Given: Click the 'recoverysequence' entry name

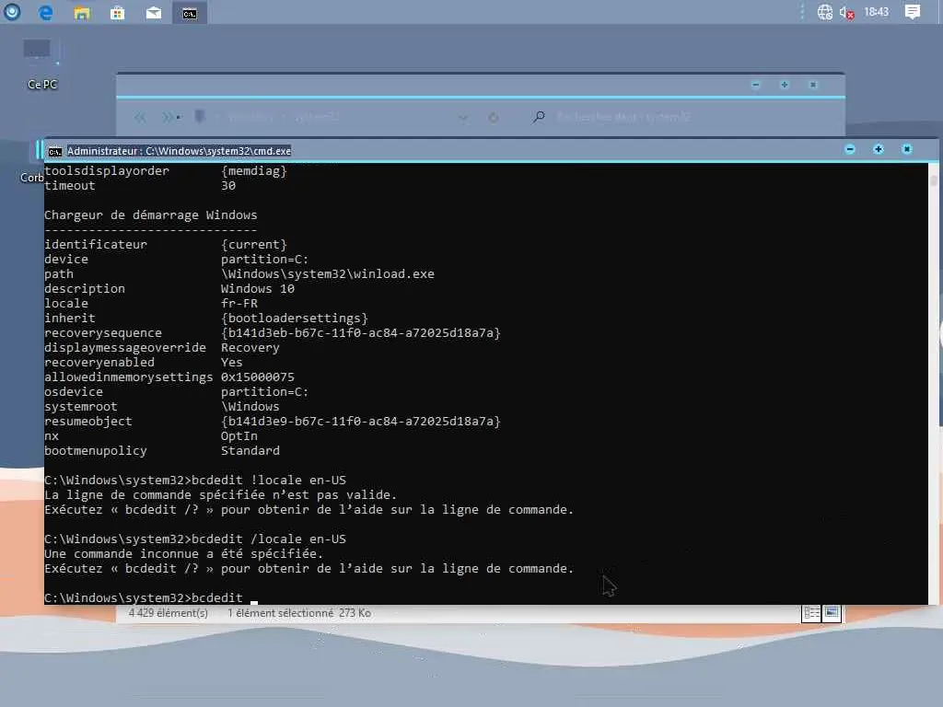Looking at the screenshot, I should click(103, 333).
